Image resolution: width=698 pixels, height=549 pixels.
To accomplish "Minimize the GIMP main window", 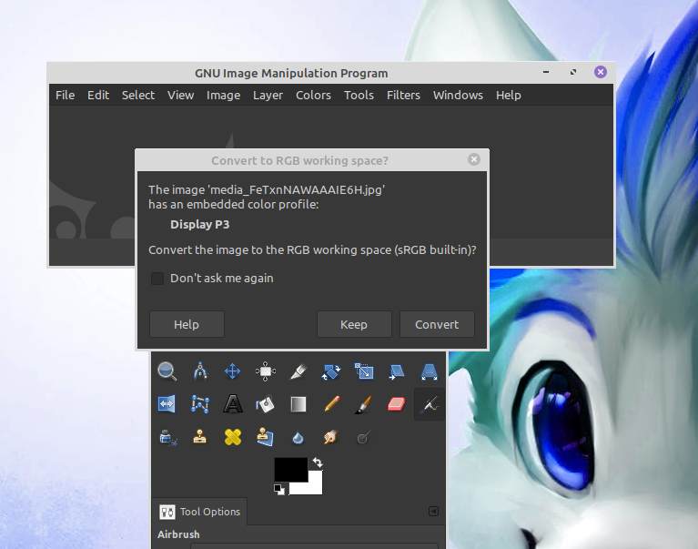I will pos(546,72).
